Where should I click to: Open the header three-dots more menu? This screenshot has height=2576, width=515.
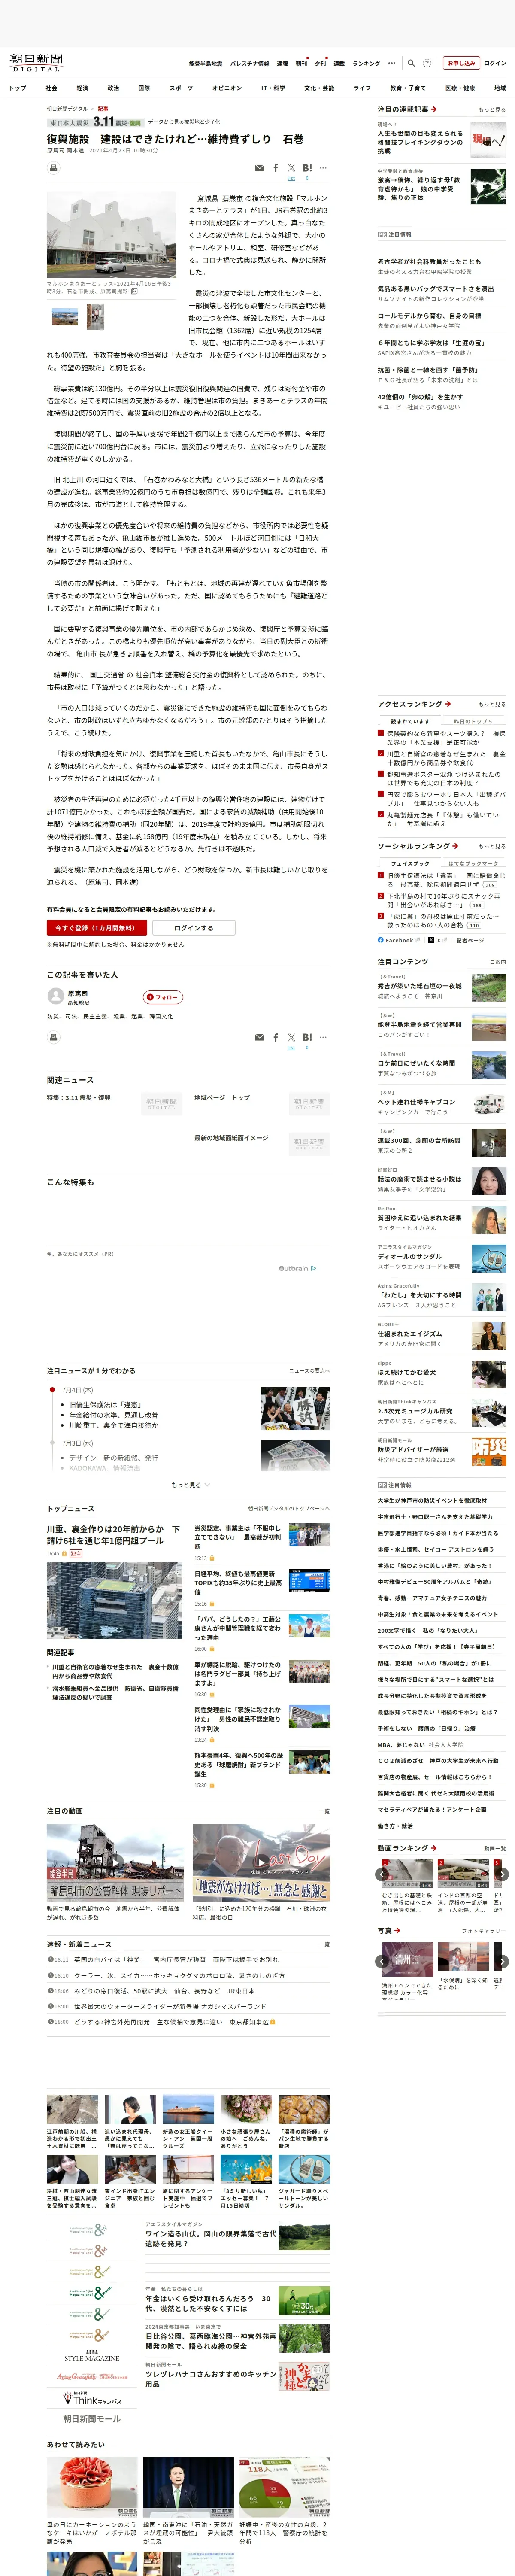392,63
